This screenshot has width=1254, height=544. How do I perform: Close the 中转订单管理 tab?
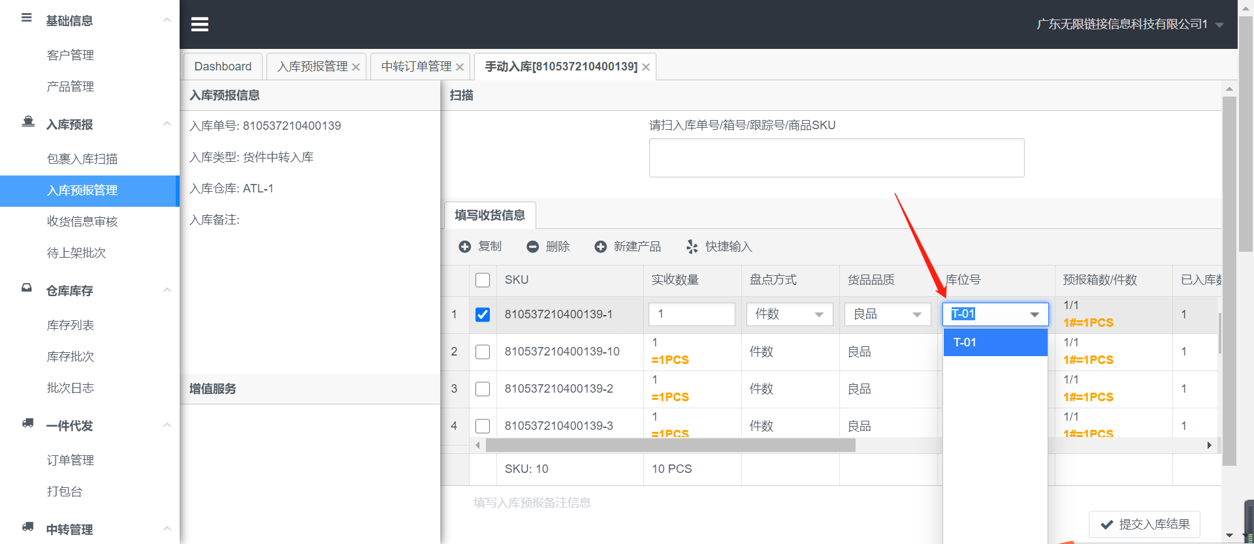tap(460, 67)
